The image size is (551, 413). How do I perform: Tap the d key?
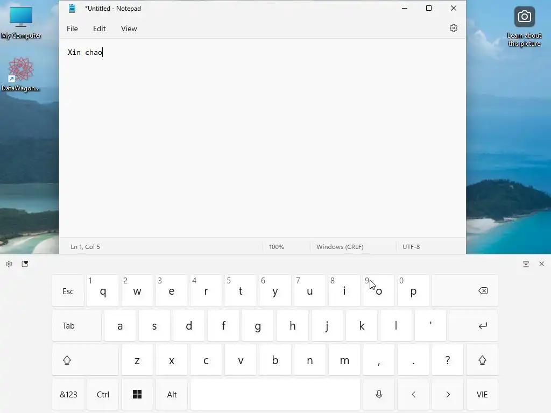click(x=189, y=325)
